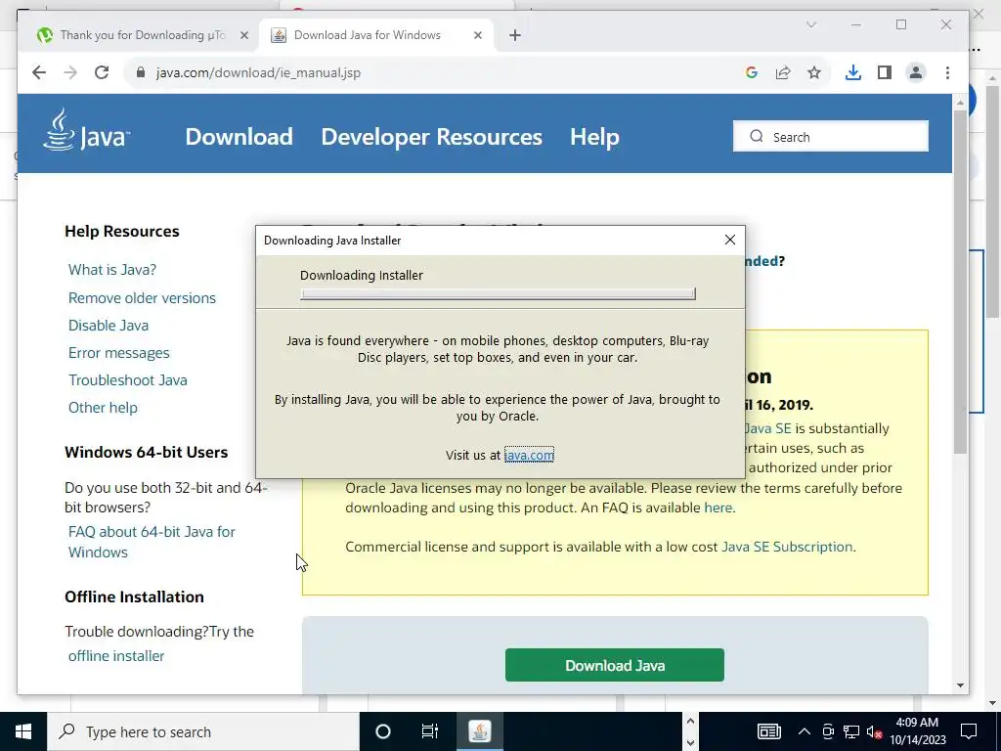Image resolution: width=1001 pixels, height=751 pixels.
Task: Open the Windows Start menu
Action: point(23,731)
